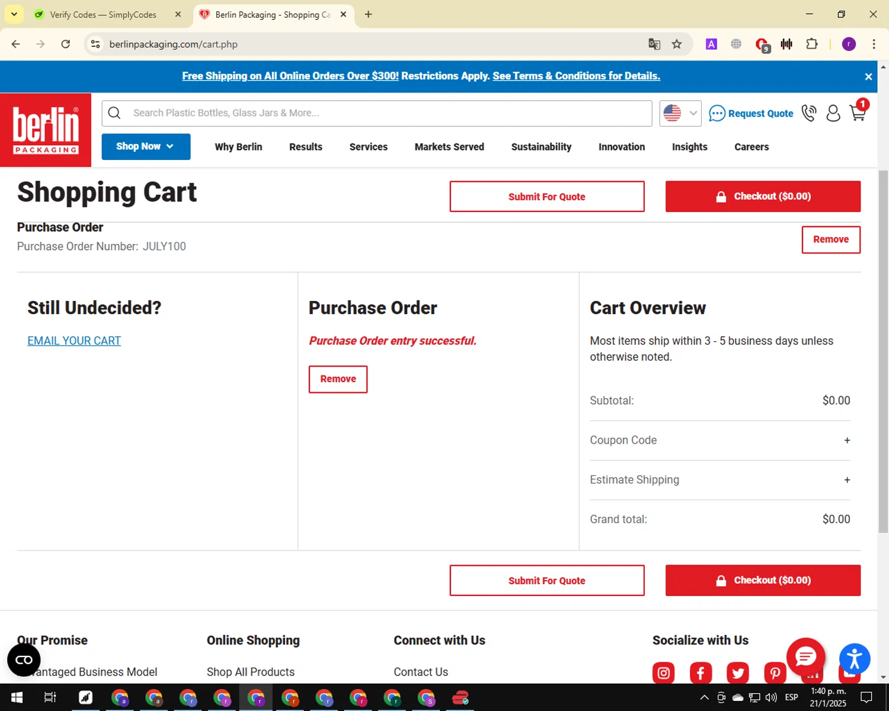Open the Markets Served menu

(x=449, y=147)
